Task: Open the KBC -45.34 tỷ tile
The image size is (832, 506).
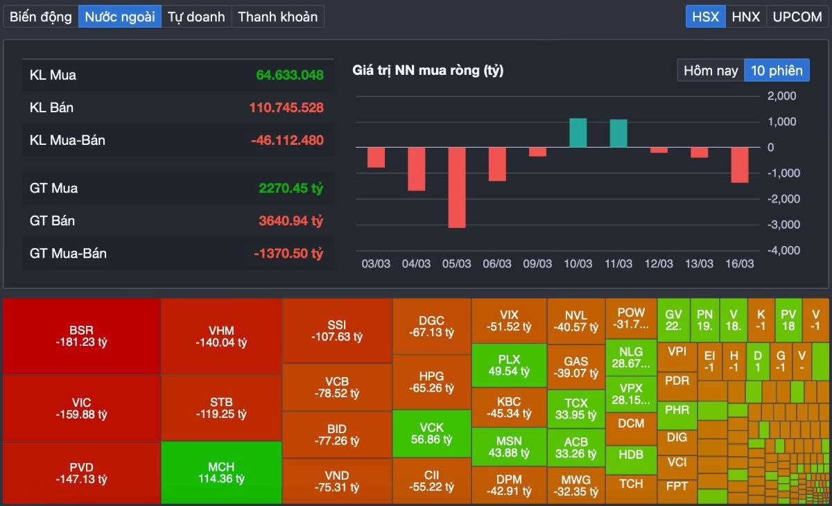Action: click(x=509, y=408)
